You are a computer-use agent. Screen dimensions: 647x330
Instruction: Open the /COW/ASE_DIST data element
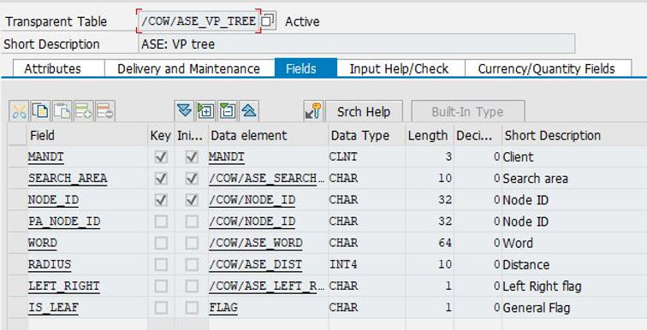(x=255, y=264)
